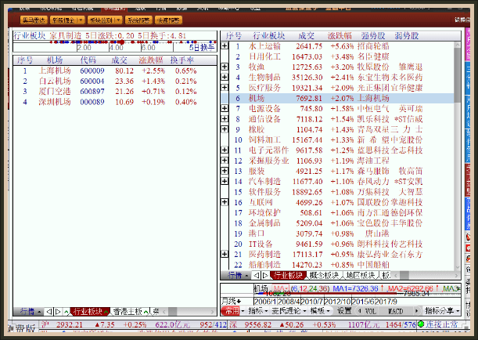The height and width of the screenshot is (340, 478).
Task: Select the VOL indicator
Action: pos(370,311)
